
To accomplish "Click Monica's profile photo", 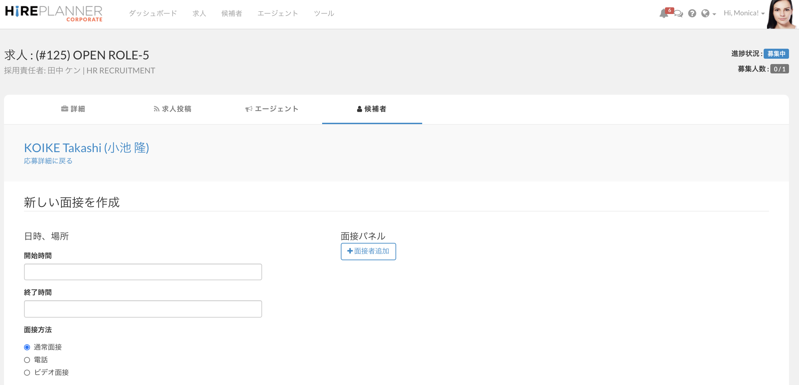I will [x=781, y=14].
